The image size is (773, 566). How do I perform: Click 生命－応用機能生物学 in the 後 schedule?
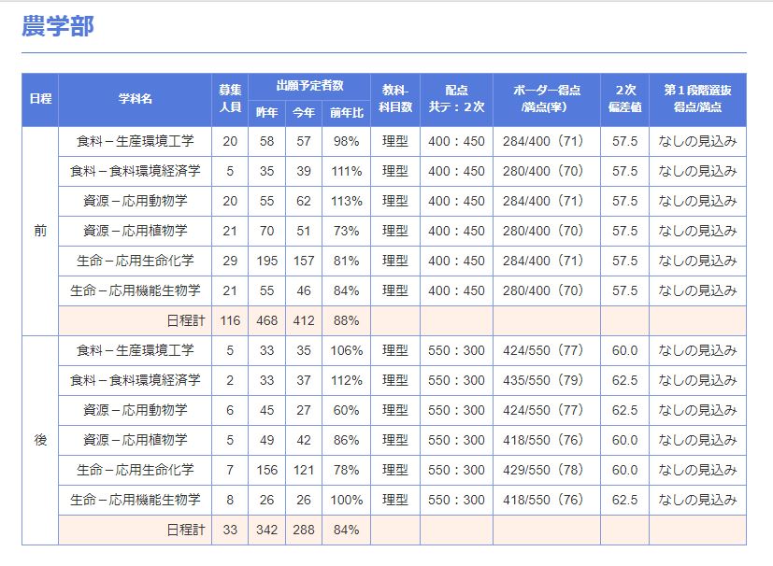click(136, 500)
